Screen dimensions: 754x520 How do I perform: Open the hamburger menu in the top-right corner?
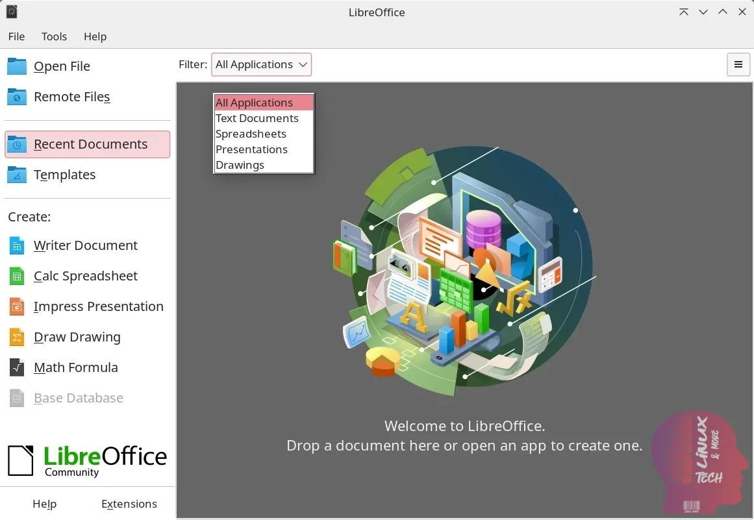pyautogui.click(x=738, y=64)
